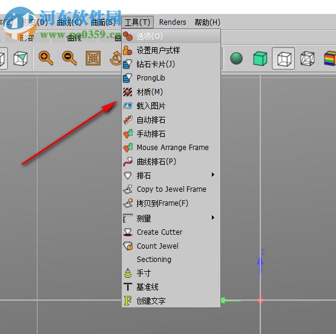Choose 载入图片 menu entry
Image resolution: width=336 pixels, height=334 pixels.
pyautogui.click(x=171, y=106)
